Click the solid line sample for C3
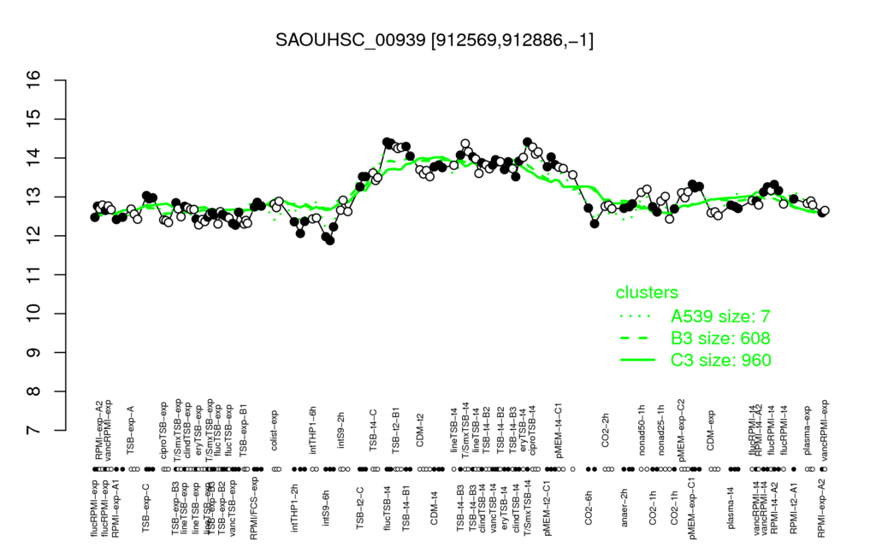 click(636, 360)
